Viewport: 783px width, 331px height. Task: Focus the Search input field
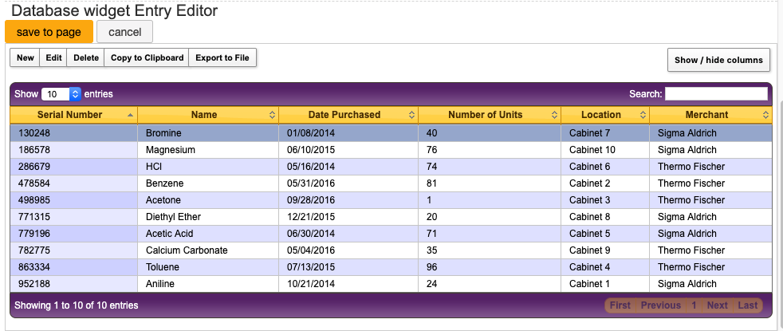(716, 93)
